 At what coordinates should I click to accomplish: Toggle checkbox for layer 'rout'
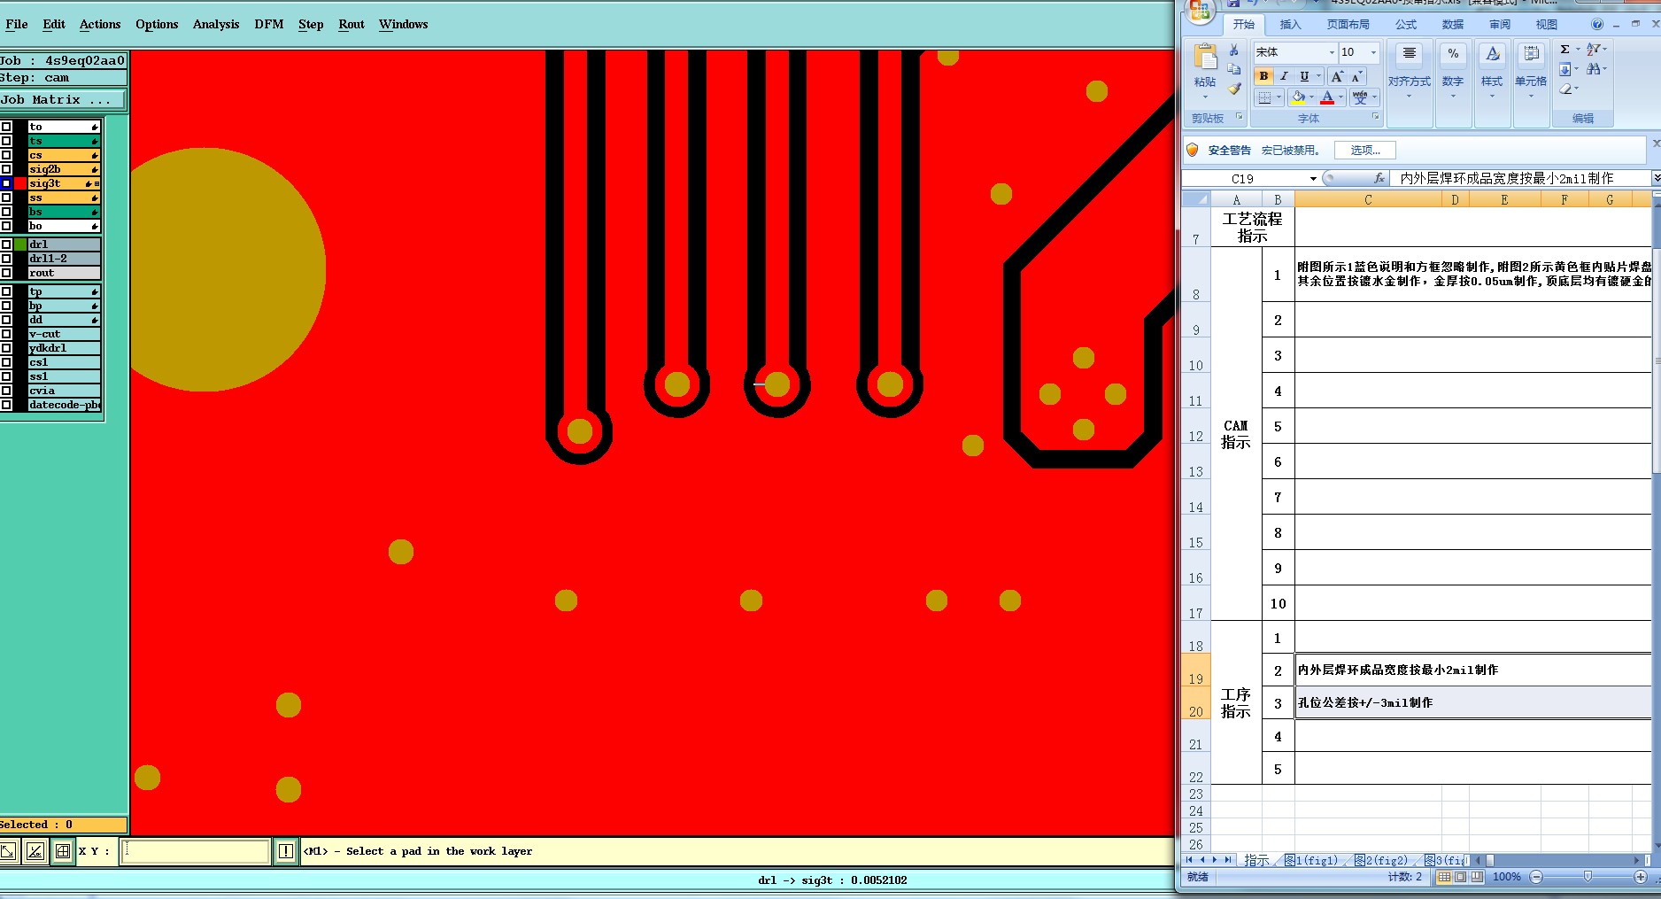click(x=6, y=273)
